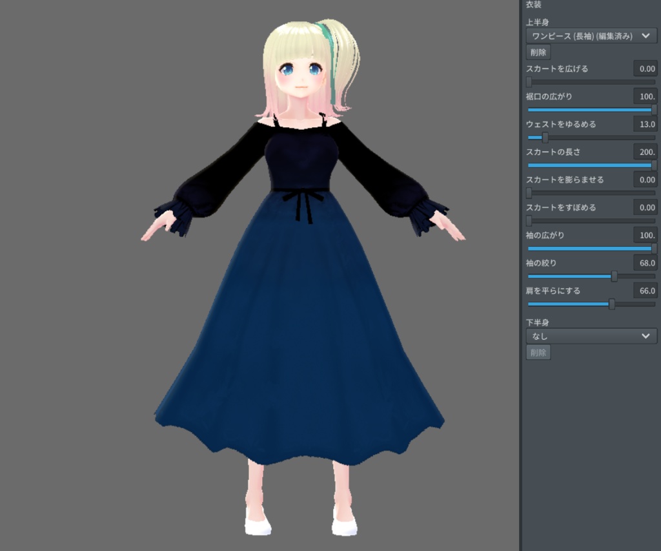
Task: Edit the 肩を平らにする value 66.0
Action: coord(646,291)
